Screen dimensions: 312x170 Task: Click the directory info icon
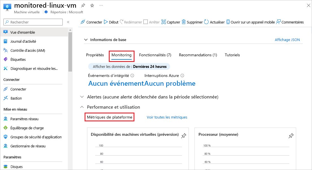(x=46, y=12)
